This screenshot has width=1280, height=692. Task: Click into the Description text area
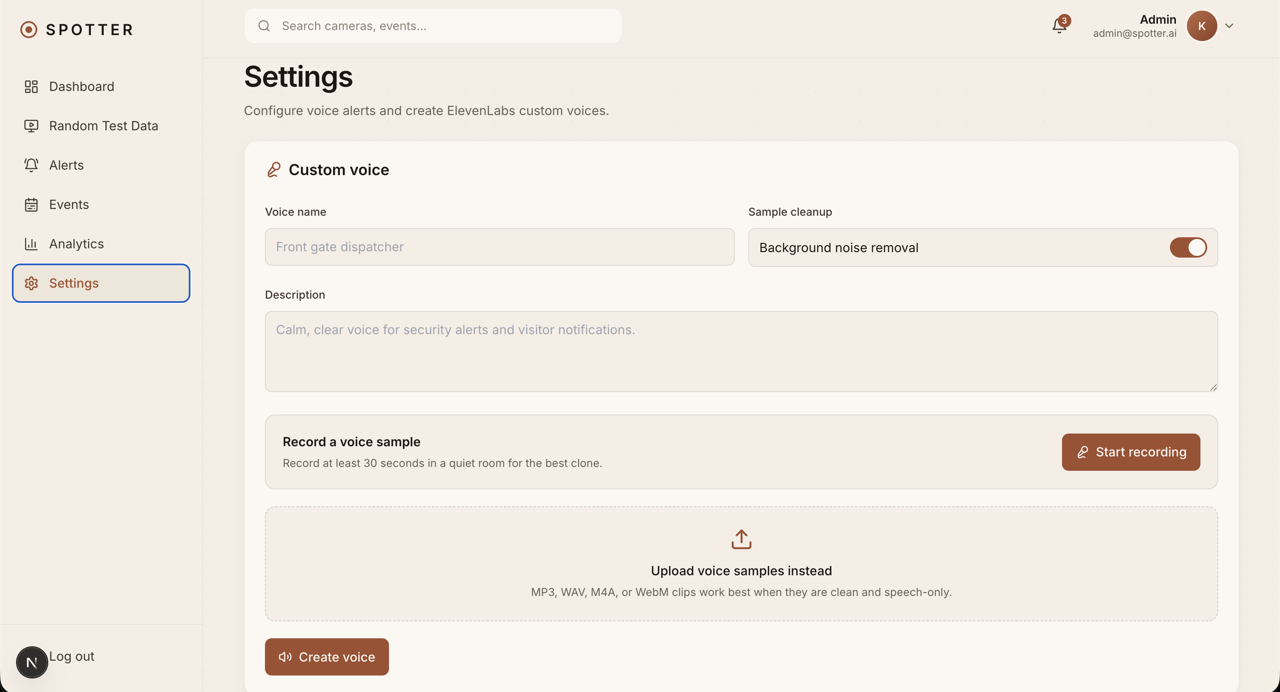click(x=741, y=351)
